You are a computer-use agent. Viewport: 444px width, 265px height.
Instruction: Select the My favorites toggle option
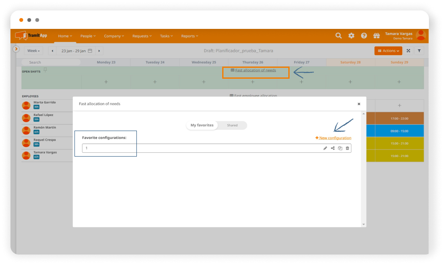pos(202,125)
